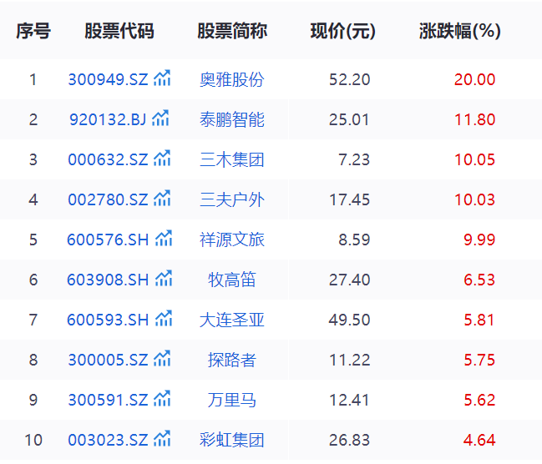542x464 pixels.
Task: Click stock code link 300005.SZ
Action: (x=108, y=361)
